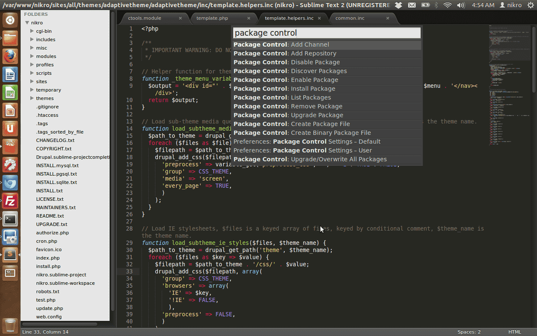537x336 pixels.
Task: Open the Ubuntu Dash home launcher icon
Action: coord(10,20)
